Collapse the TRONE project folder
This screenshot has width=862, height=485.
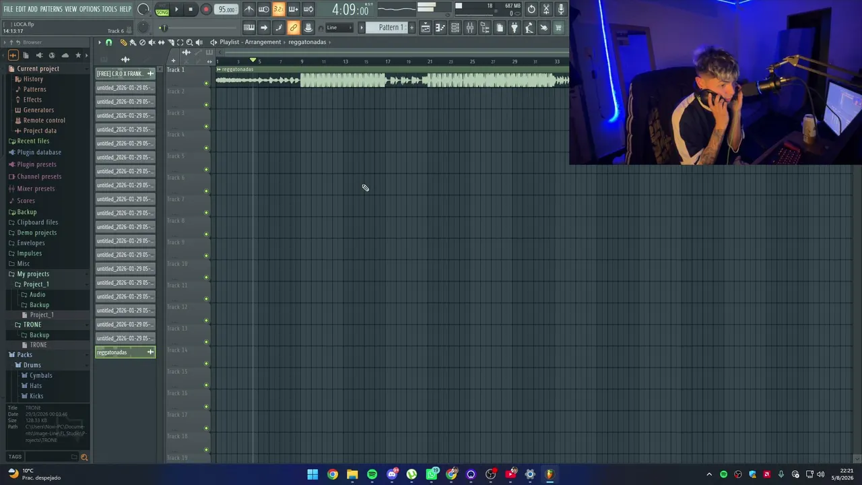[32, 325]
